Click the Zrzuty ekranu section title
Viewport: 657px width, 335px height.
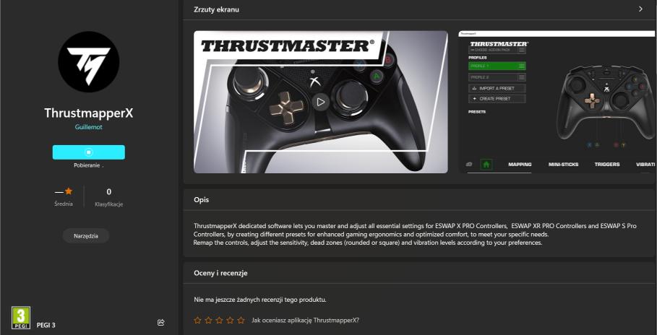coord(217,9)
